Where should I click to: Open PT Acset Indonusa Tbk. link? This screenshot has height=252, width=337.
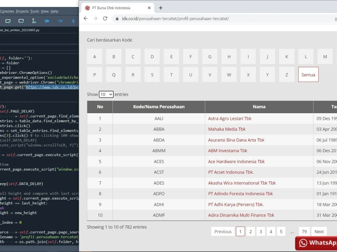click(x=231, y=172)
